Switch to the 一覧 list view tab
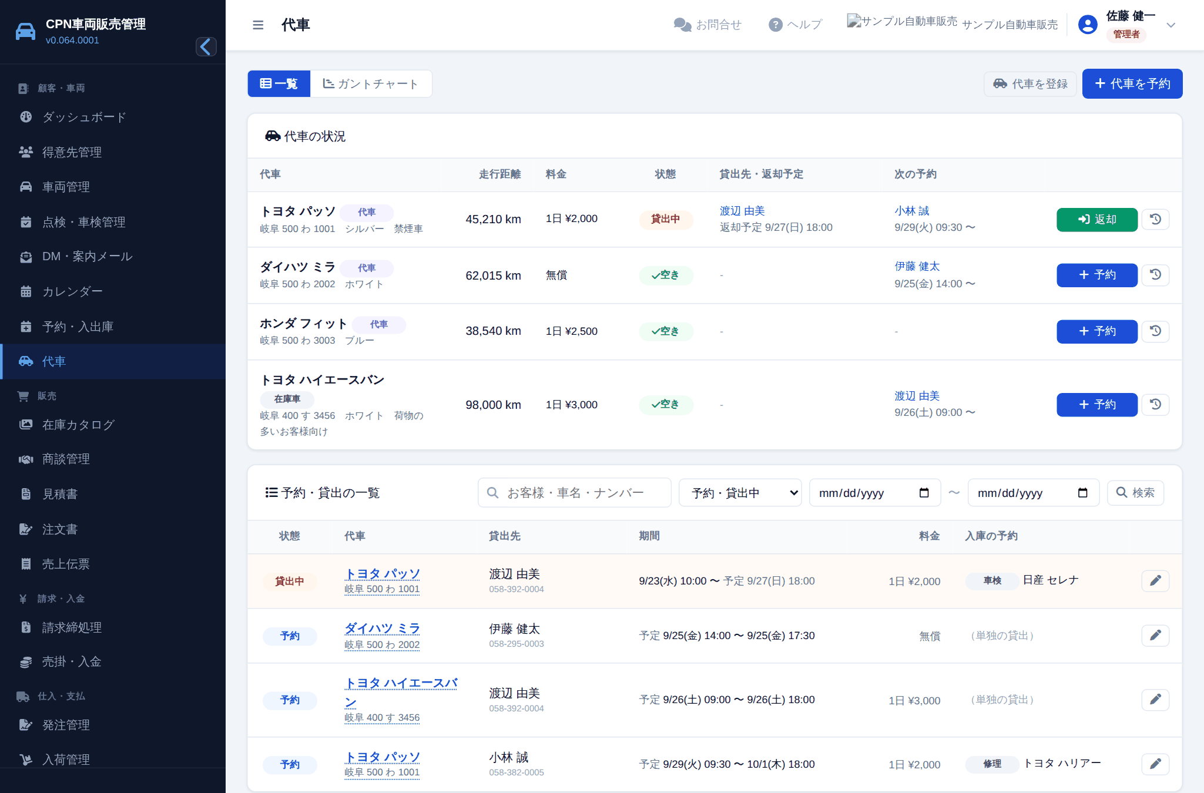This screenshot has height=793, width=1204. (x=279, y=83)
